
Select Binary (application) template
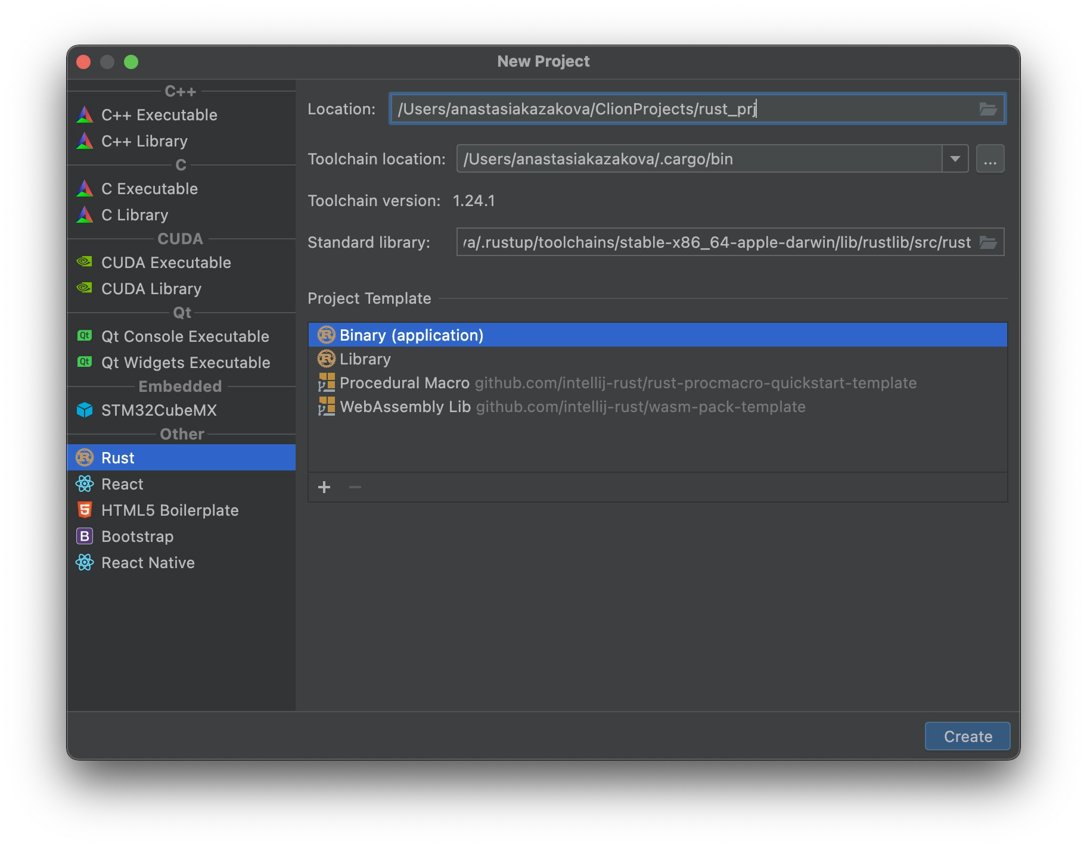tap(658, 335)
